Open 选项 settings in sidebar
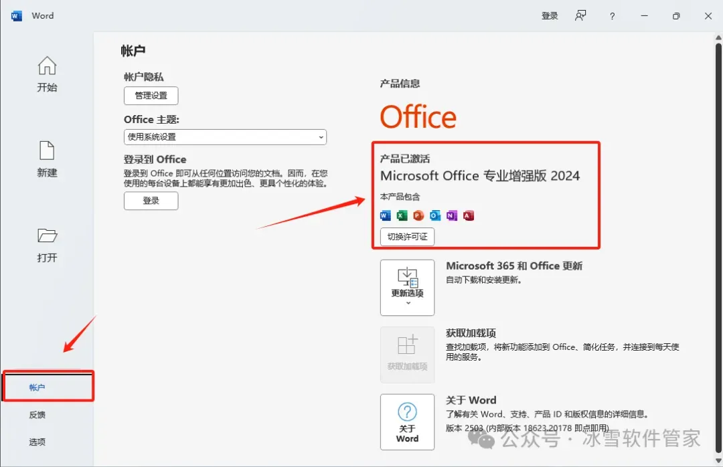 (37, 442)
